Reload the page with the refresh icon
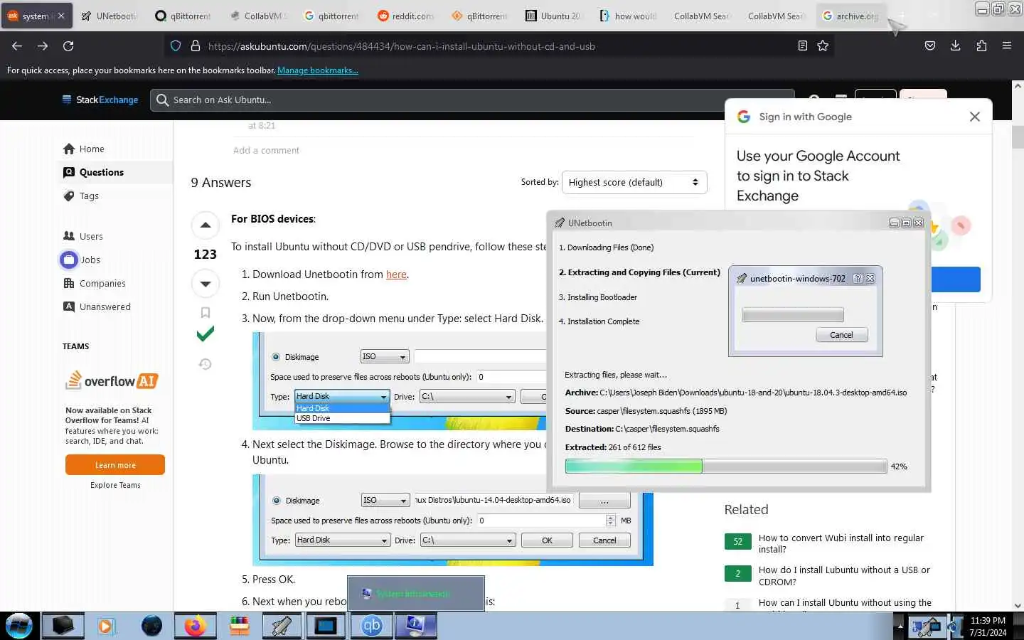The width and height of the screenshot is (1024, 640). tap(68, 46)
